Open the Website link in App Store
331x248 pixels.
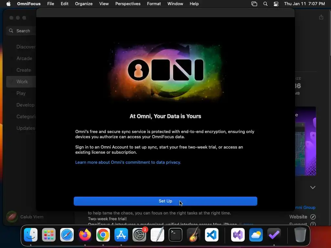(302, 217)
